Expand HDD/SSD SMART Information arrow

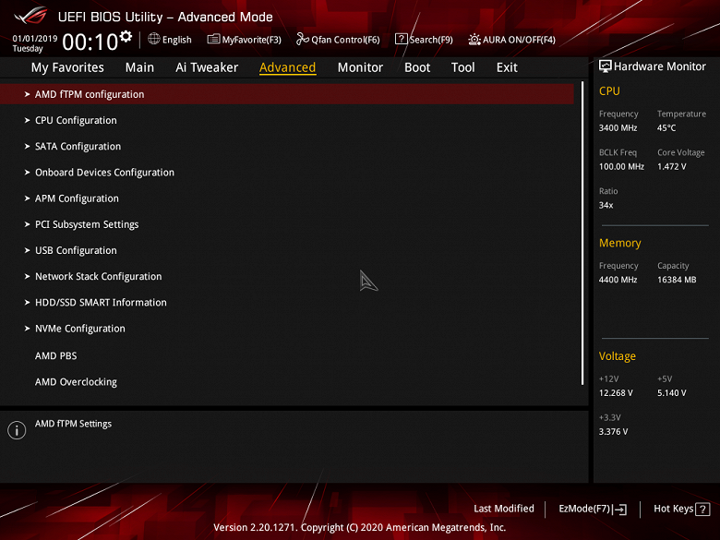[27, 303]
